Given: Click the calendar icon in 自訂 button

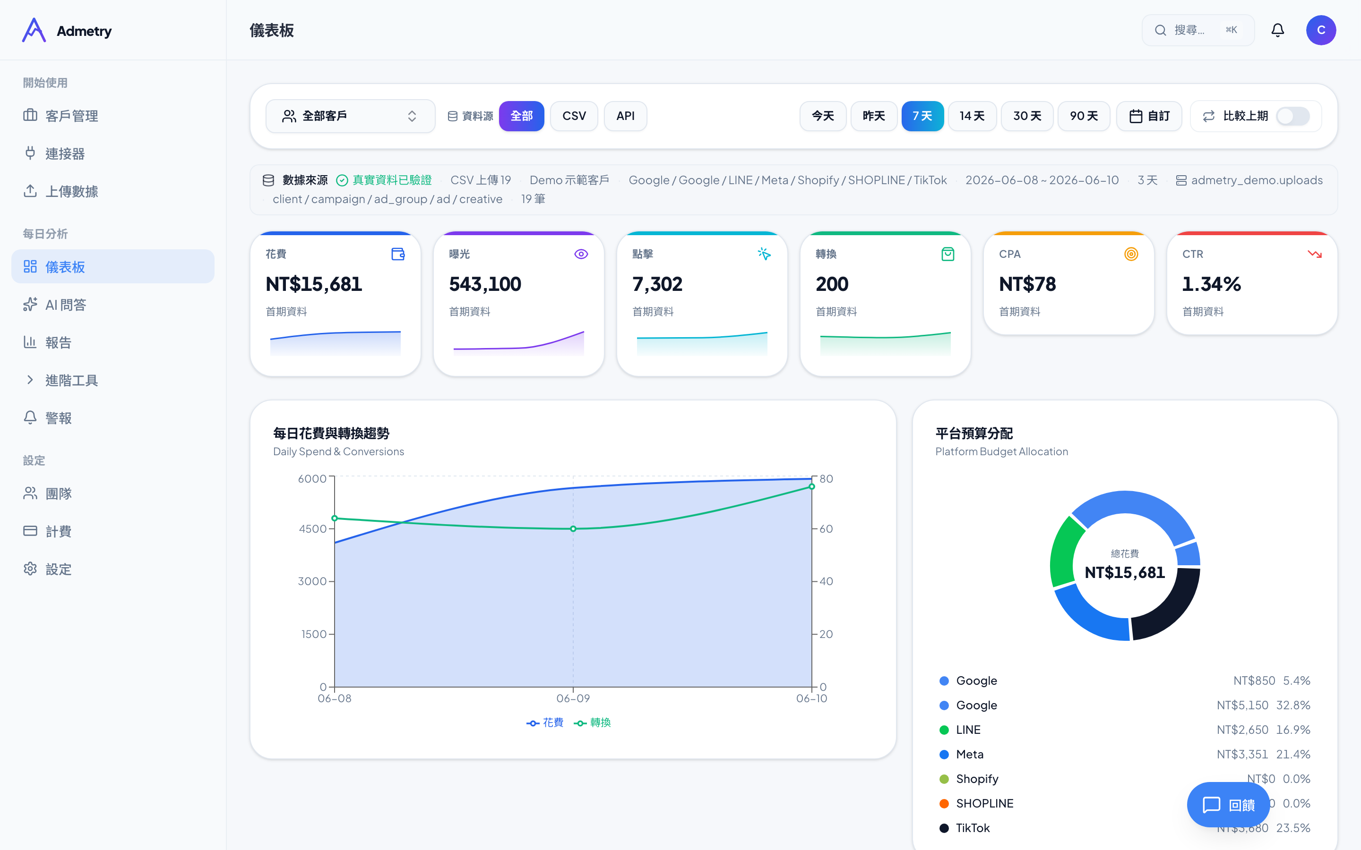Looking at the screenshot, I should pyautogui.click(x=1136, y=116).
